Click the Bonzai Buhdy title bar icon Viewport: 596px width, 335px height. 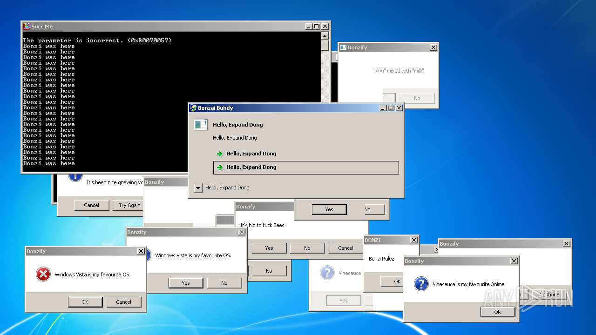tap(193, 108)
